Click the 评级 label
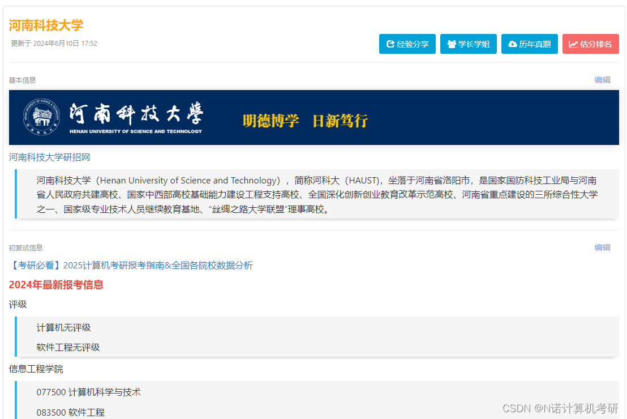The image size is (627, 419). (18, 305)
